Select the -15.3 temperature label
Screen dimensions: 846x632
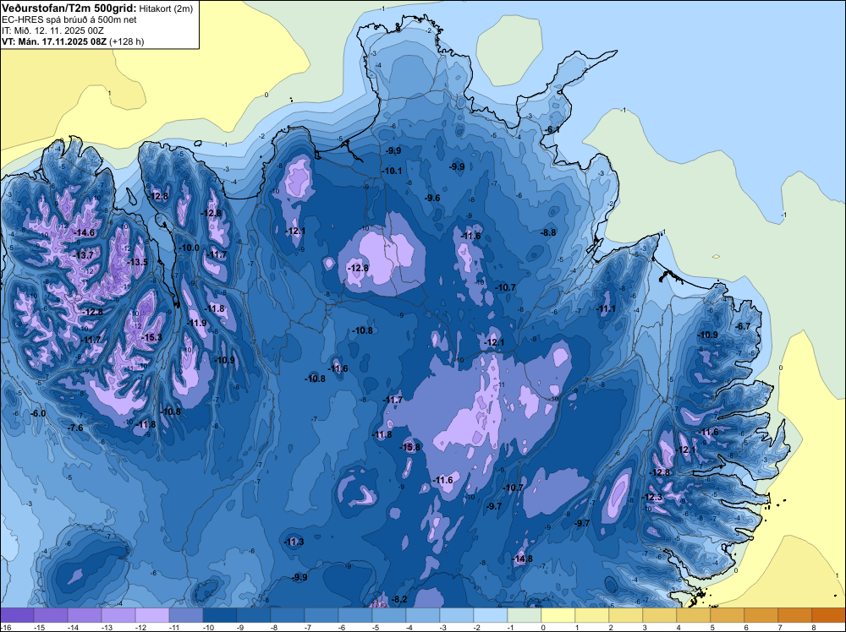pyautogui.click(x=151, y=338)
